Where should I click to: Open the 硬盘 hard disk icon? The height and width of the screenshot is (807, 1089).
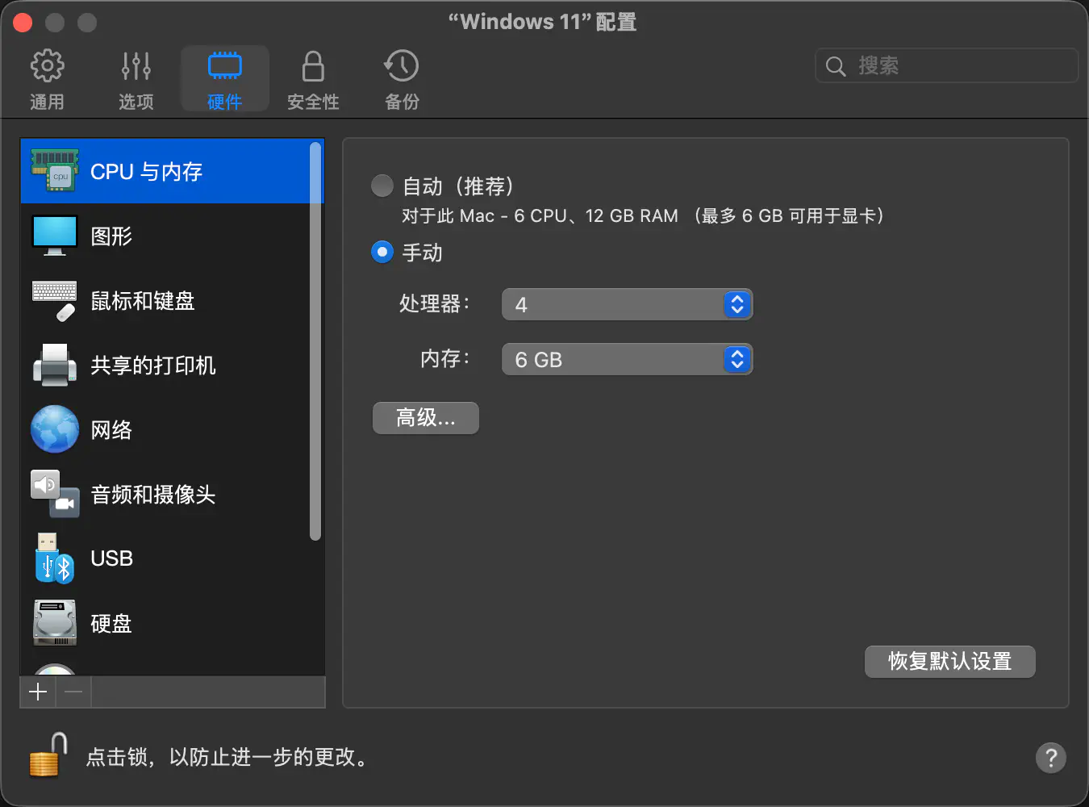pyautogui.click(x=55, y=623)
